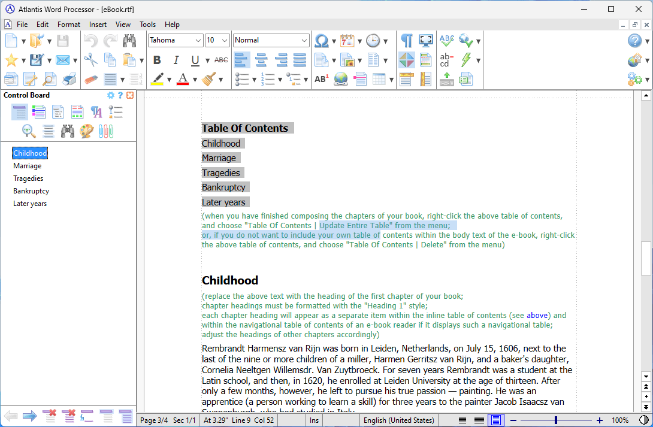Viewport: 653px width, 427px height.
Task: Open the Edit menu
Action: (43, 25)
